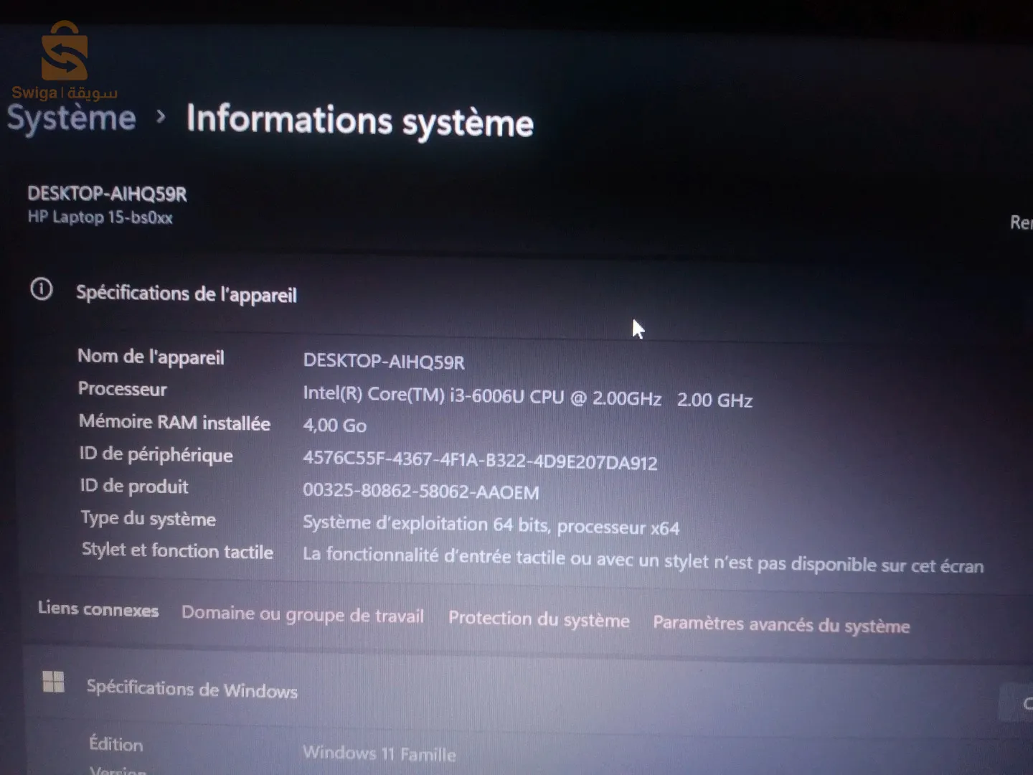Select device ID 4576C55F-4367-4F1A-B322-4D9E207DA912
Screen dimensions: 1033x775
click(480, 460)
